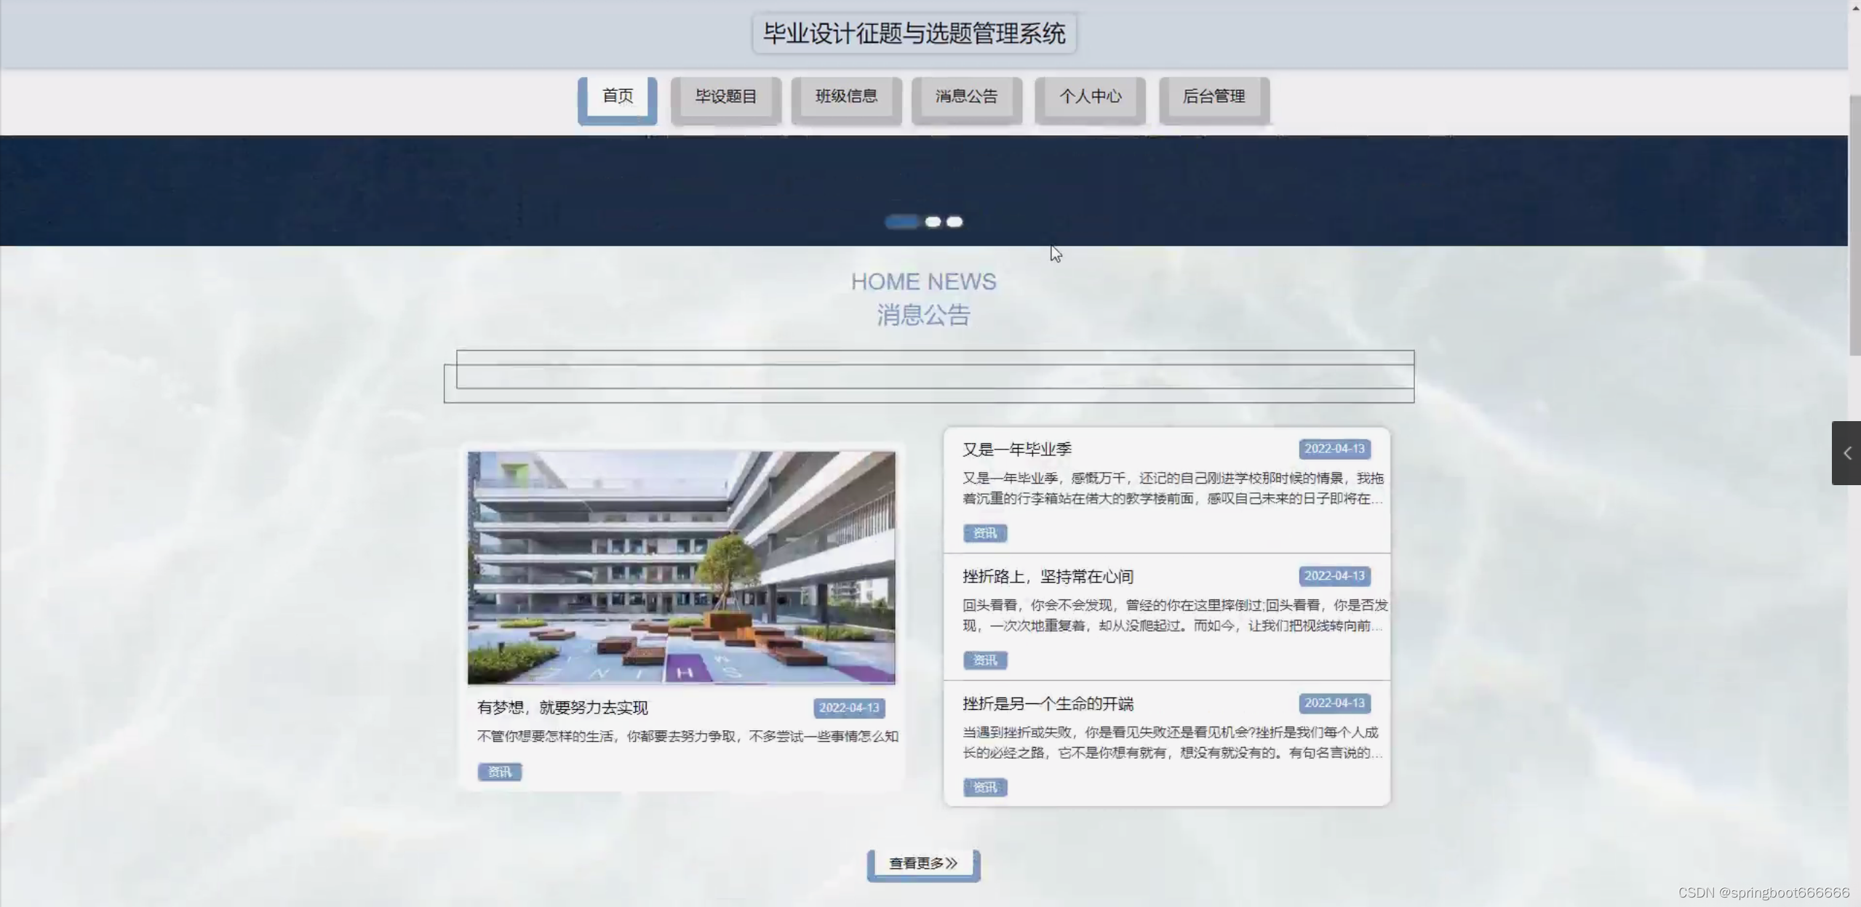The image size is (1861, 907).
Task: Go to the 毕设题目 tab
Action: 725,96
